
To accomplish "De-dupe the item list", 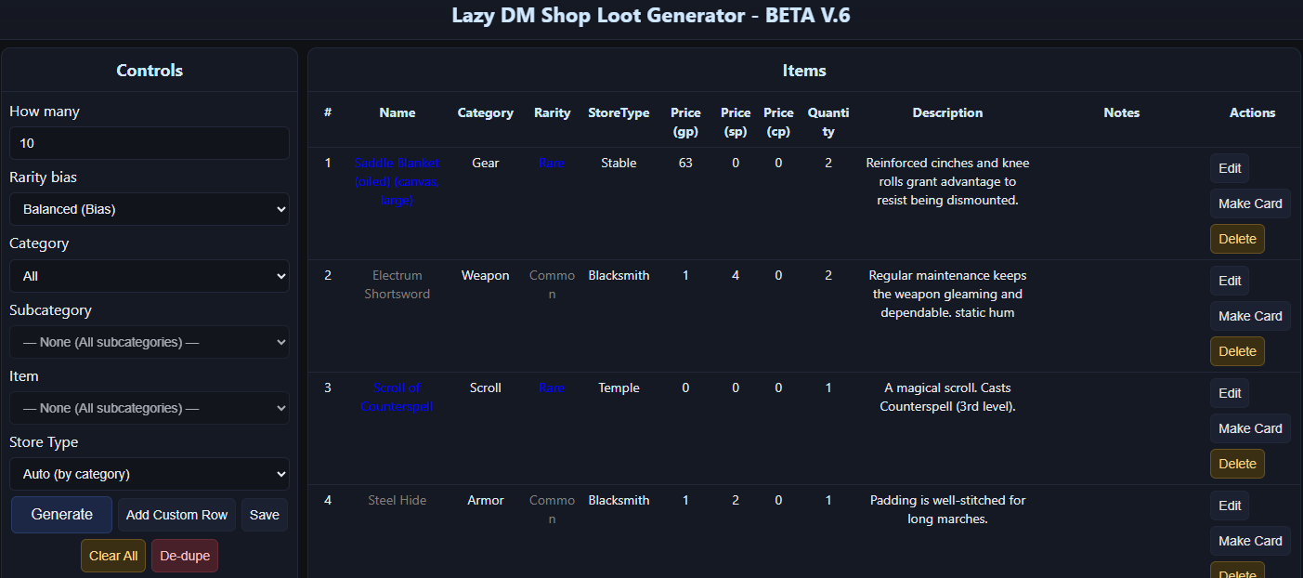I will (184, 555).
